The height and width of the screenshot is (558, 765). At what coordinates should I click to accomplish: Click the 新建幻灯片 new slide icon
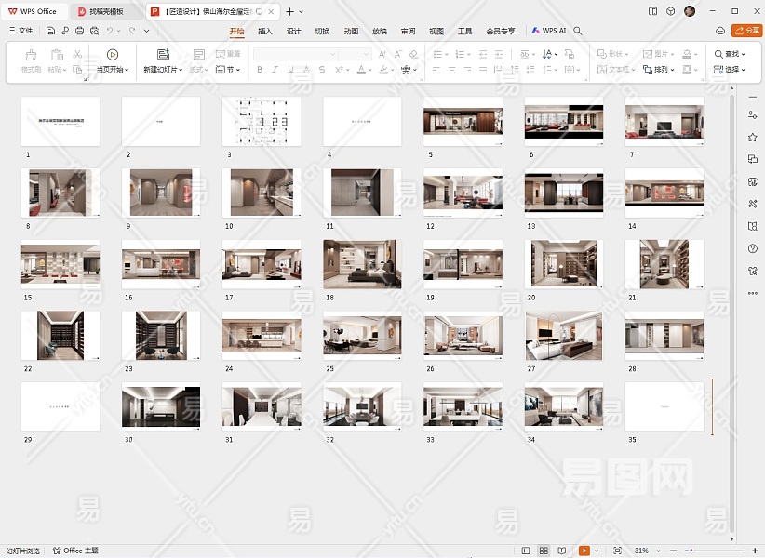click(x=163, y=55)
